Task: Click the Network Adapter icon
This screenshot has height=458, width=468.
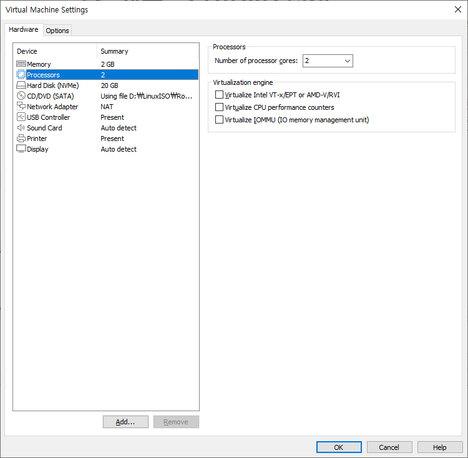Action: coord(21,107)
